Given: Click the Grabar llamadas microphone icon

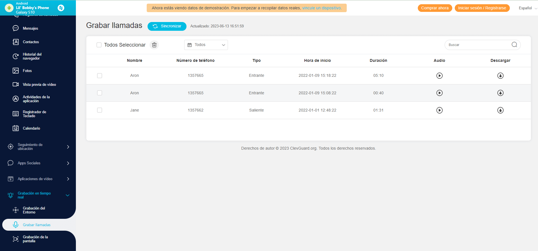Looking at the screenshot, I should [16, 225].
